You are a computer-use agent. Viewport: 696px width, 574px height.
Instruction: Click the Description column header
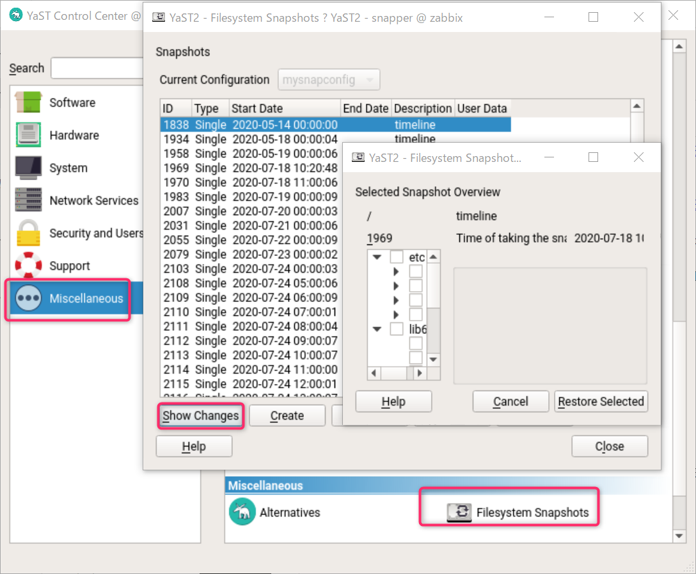(x=423, y=108)
